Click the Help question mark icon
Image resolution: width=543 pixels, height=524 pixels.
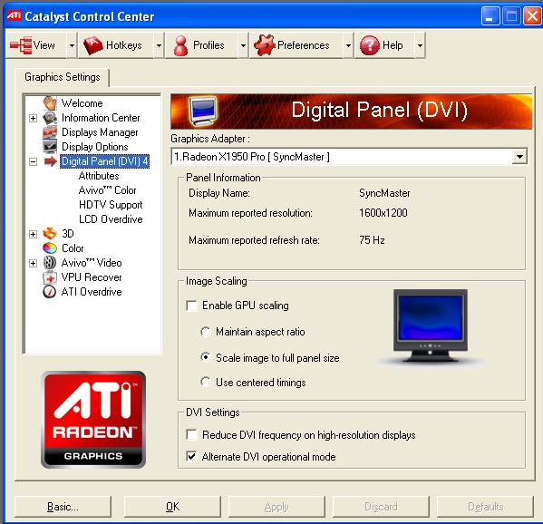(370, 45)
